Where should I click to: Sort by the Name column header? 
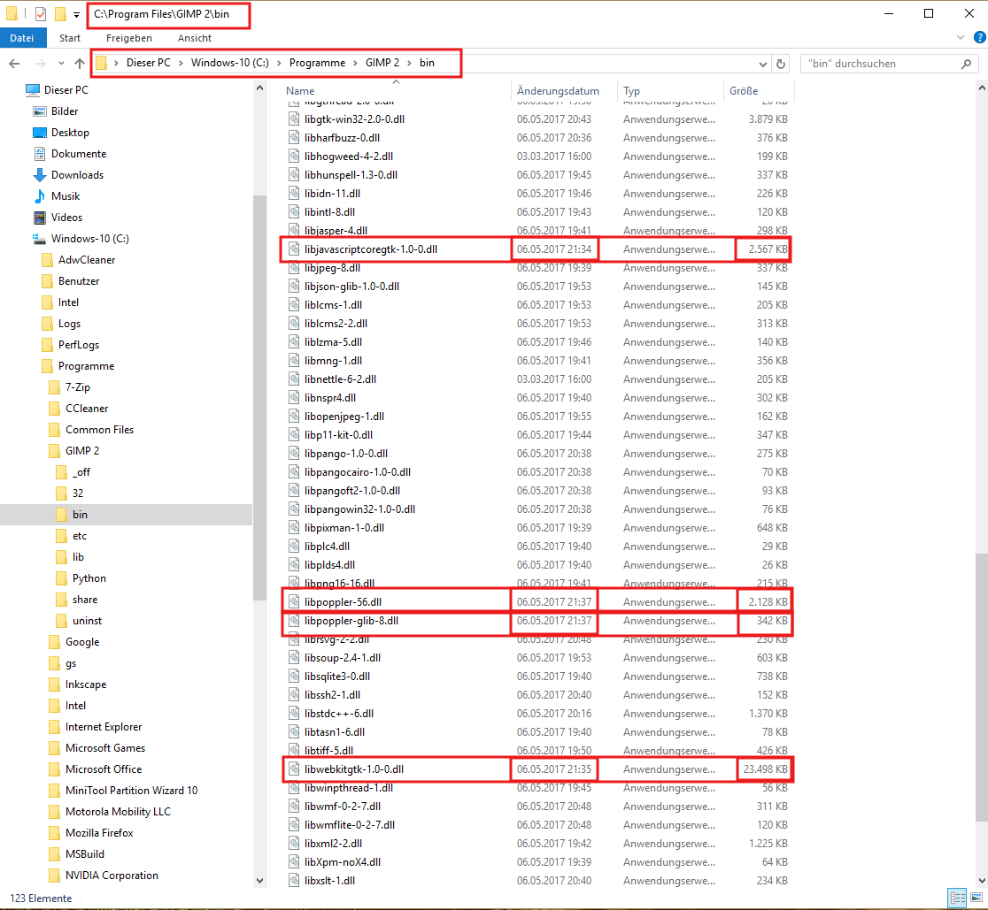pyautogui.click(x=396, y=90)
